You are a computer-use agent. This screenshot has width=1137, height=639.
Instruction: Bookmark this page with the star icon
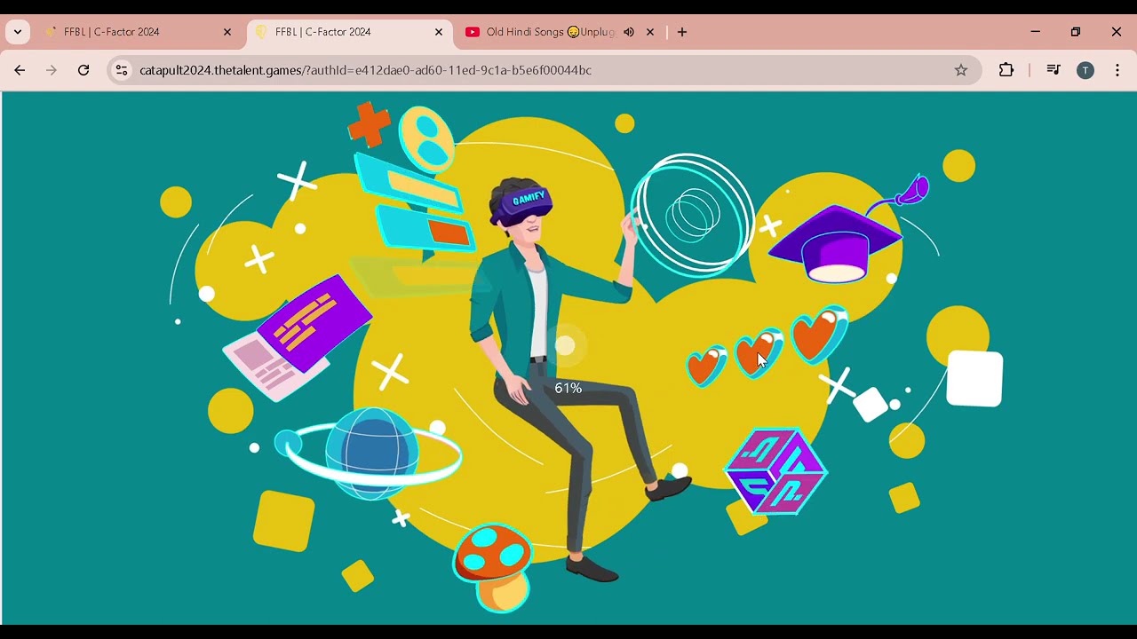(x=961, y=70)
